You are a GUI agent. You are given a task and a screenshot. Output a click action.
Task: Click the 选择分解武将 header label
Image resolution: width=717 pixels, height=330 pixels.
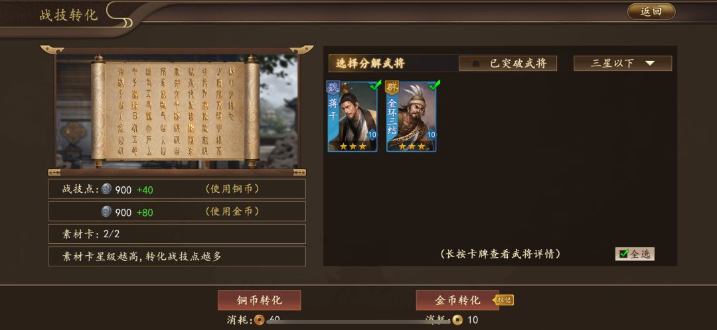point(370,64)
